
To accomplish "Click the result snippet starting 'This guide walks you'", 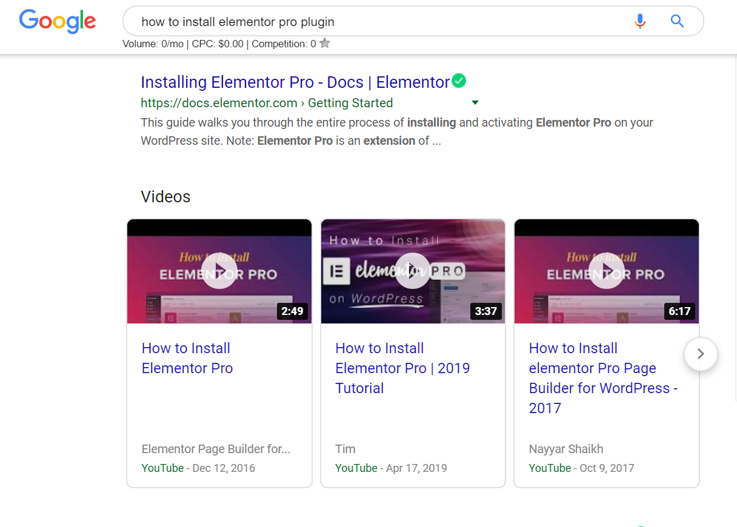I will (397, 131).
